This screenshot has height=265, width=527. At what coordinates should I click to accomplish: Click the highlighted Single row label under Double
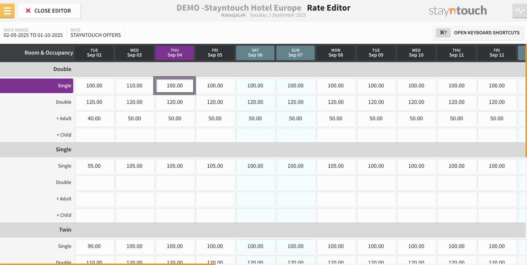(37, 86)
